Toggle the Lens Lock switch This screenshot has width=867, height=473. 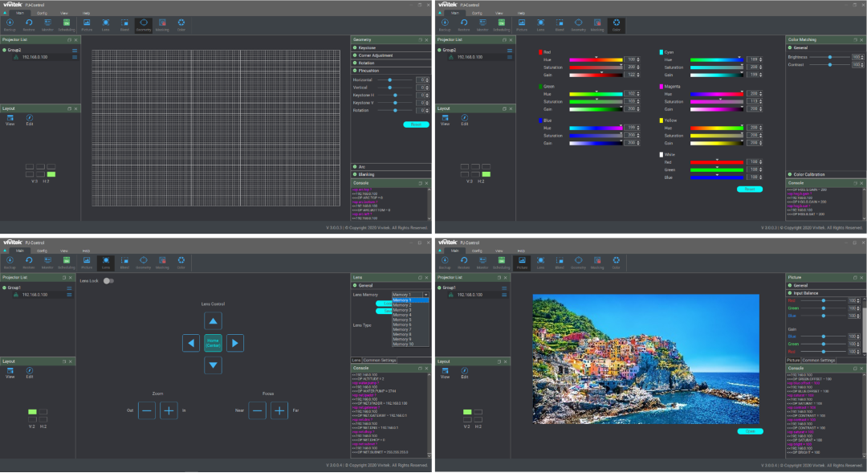pos(108,281)
